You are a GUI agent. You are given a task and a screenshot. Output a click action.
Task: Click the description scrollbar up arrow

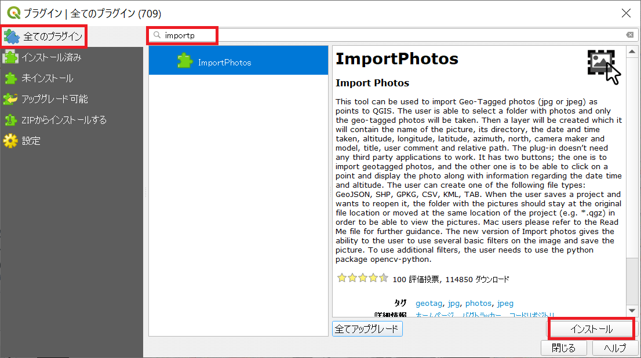coord(632,52)
